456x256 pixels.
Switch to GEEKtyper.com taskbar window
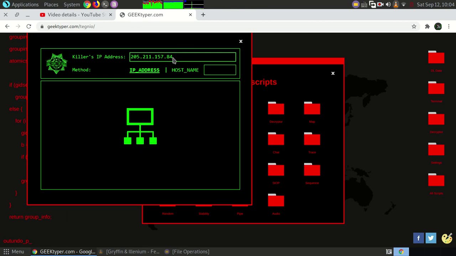63,252
